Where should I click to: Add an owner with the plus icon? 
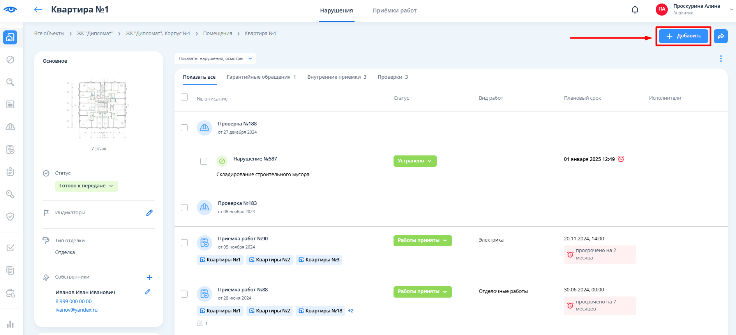tap(149, 277)
